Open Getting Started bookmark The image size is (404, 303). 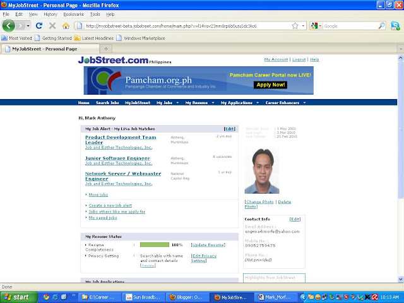click(x=53, y=38)
